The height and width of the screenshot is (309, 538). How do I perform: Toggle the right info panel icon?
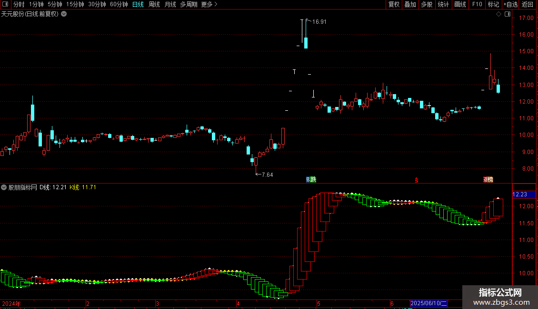508,14
